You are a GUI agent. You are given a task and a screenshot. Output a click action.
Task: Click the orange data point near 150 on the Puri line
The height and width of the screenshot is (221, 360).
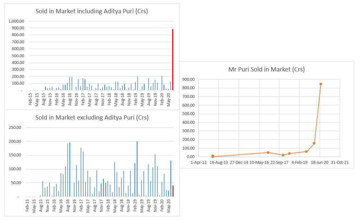(314, 143)
